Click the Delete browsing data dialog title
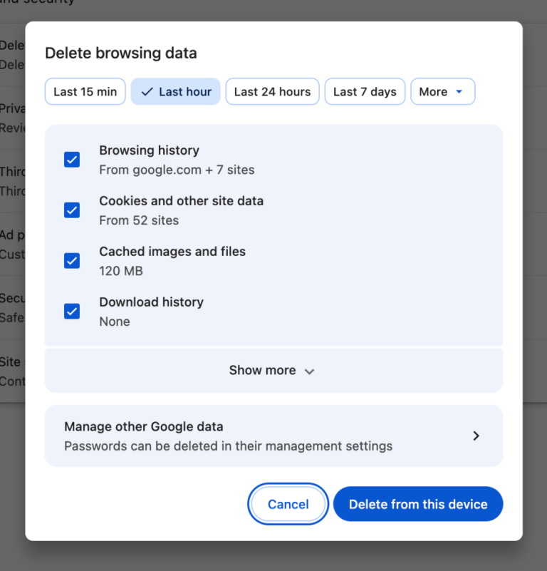 pos(121,53)
